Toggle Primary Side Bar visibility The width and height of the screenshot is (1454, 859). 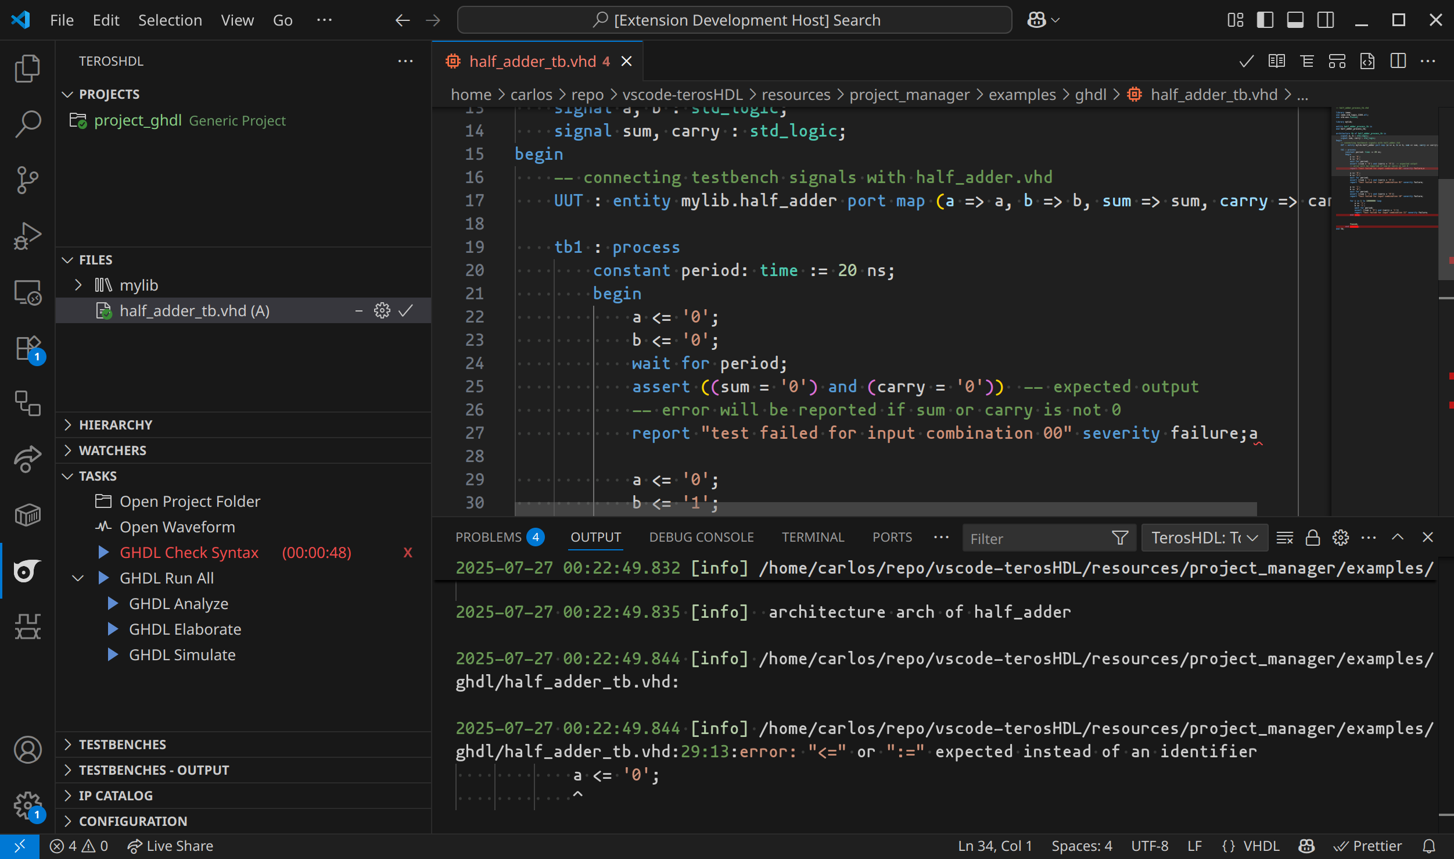(1265, 20)
